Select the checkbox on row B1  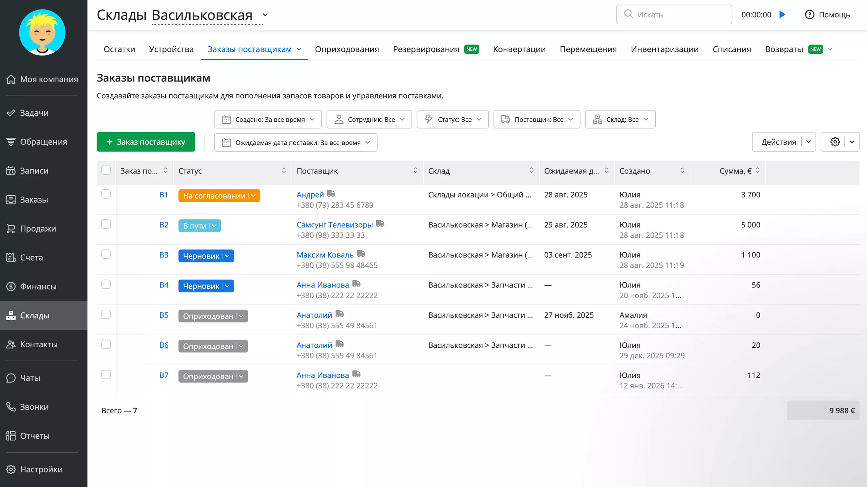click(x=106, y=194)
